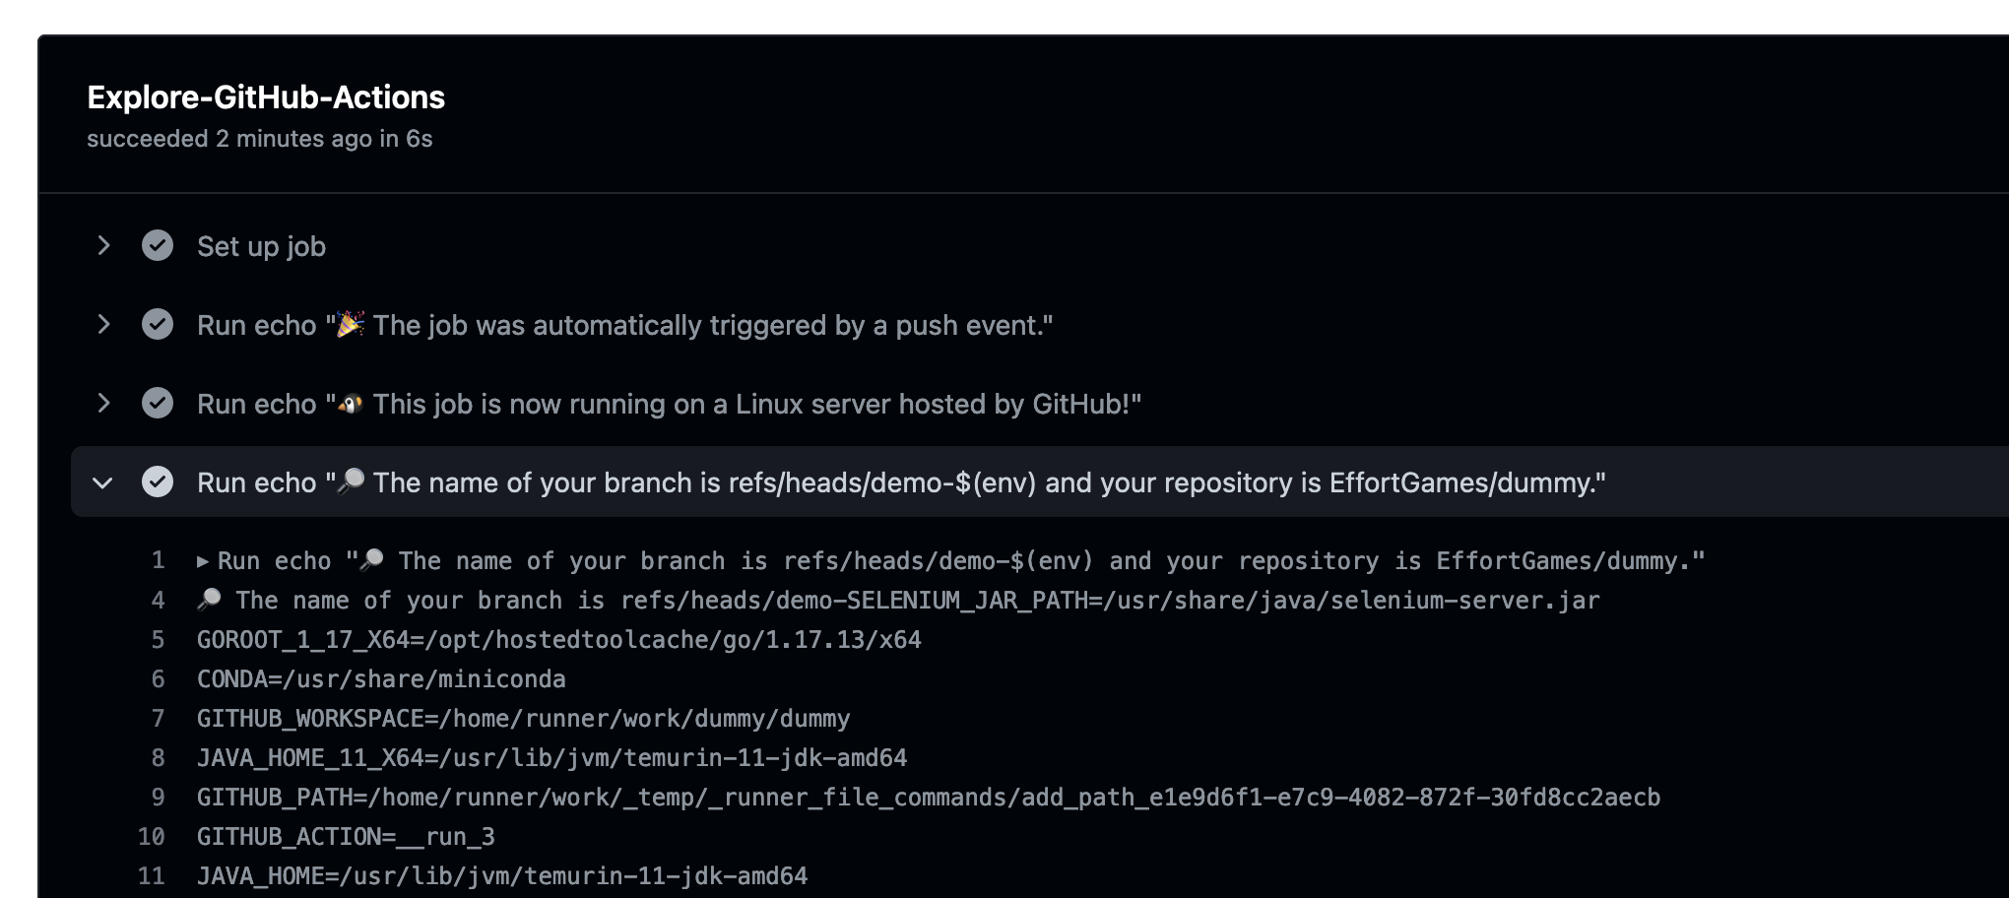Expand the push event echo step
This screenshot has width=2009, height=898.
pos(103,324)
